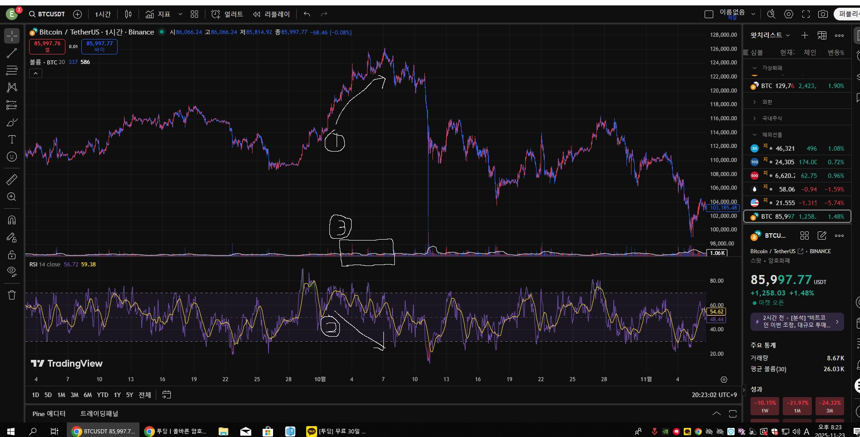
Task: Select the trend line drawing tool
Action: pyautogui.click(x=12, y=53)
